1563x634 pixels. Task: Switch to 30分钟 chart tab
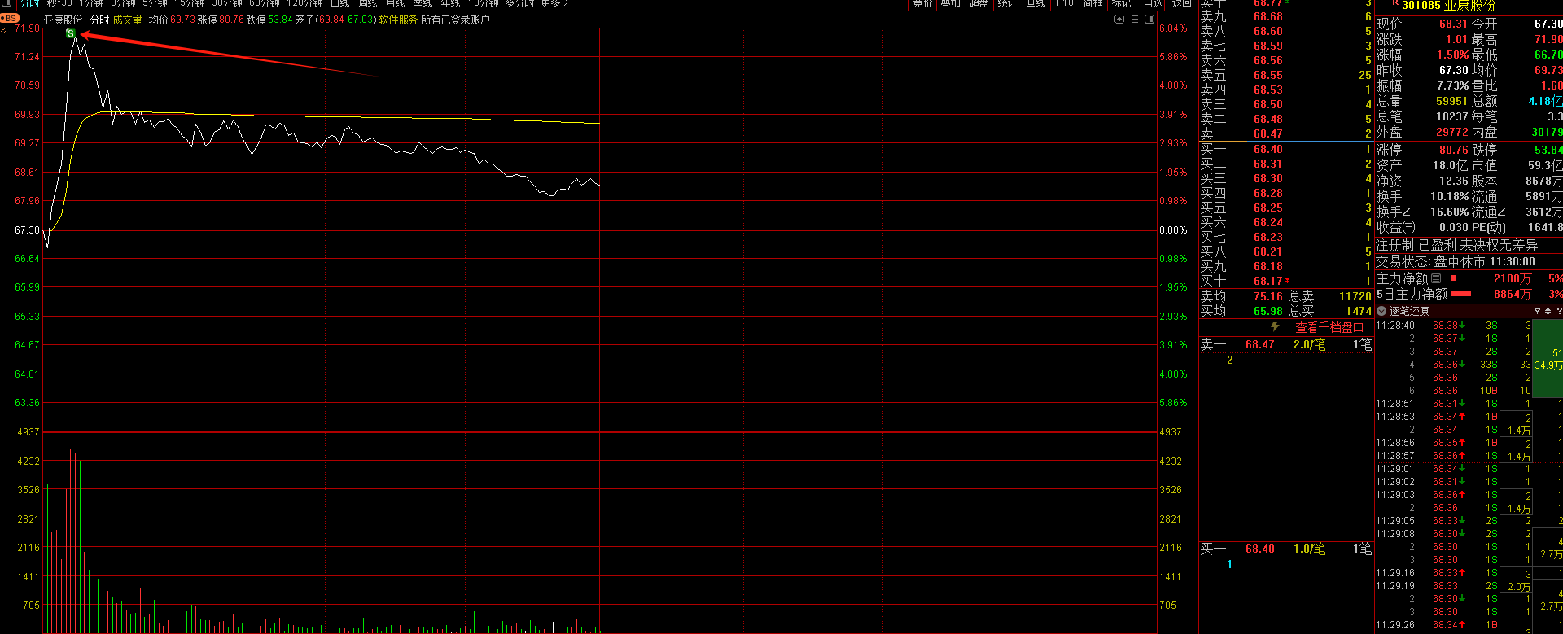(x=227, y=4)
